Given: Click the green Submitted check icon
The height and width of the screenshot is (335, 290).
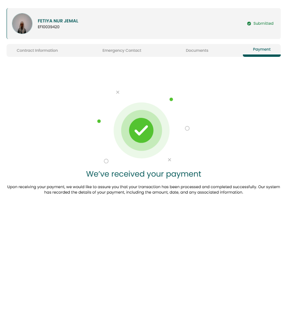Looking at the screenshot, I should [249, 24].
